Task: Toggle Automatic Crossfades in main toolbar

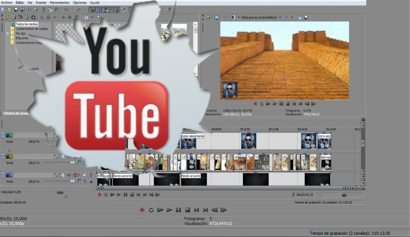Action: tap(98, 10)
